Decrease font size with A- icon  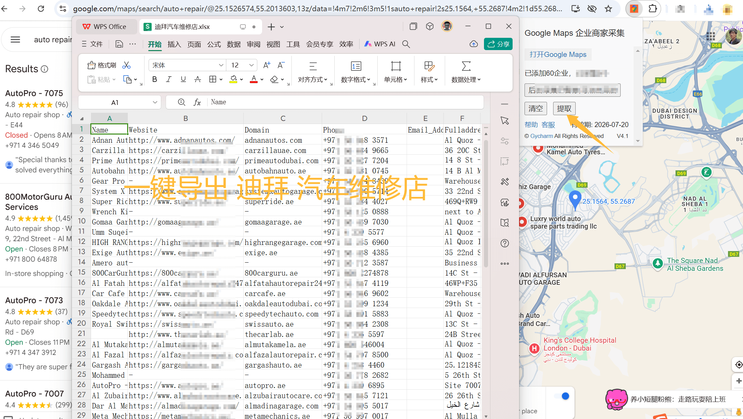(x=281, y=65)
